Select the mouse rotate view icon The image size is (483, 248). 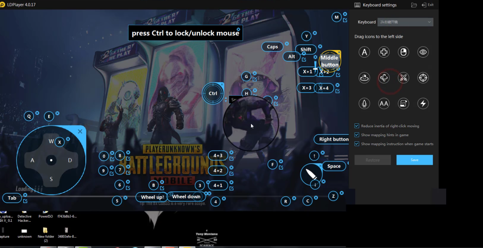tap(364, 77)
